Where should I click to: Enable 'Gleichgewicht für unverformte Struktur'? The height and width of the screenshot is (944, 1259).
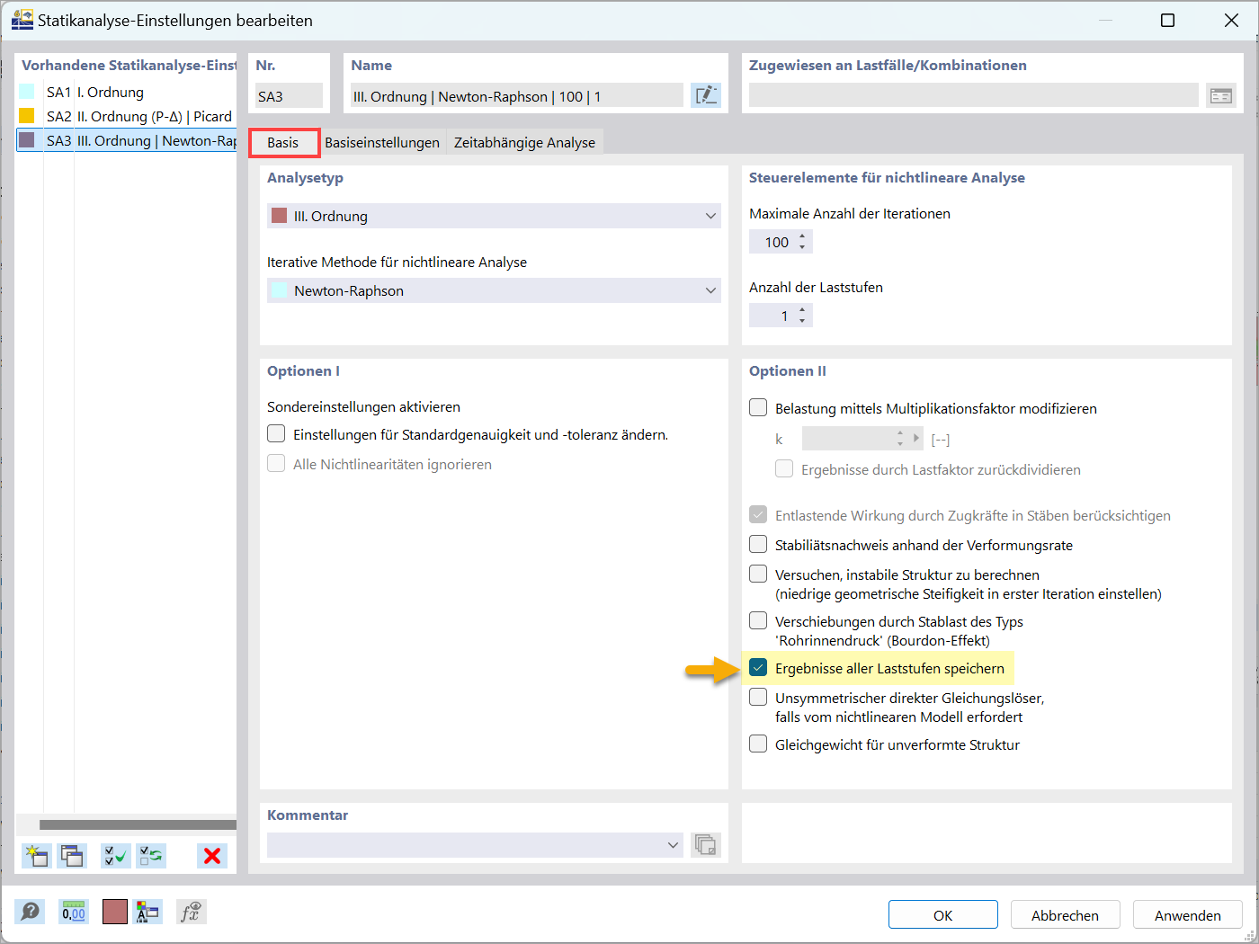click(x=758, y=744)
